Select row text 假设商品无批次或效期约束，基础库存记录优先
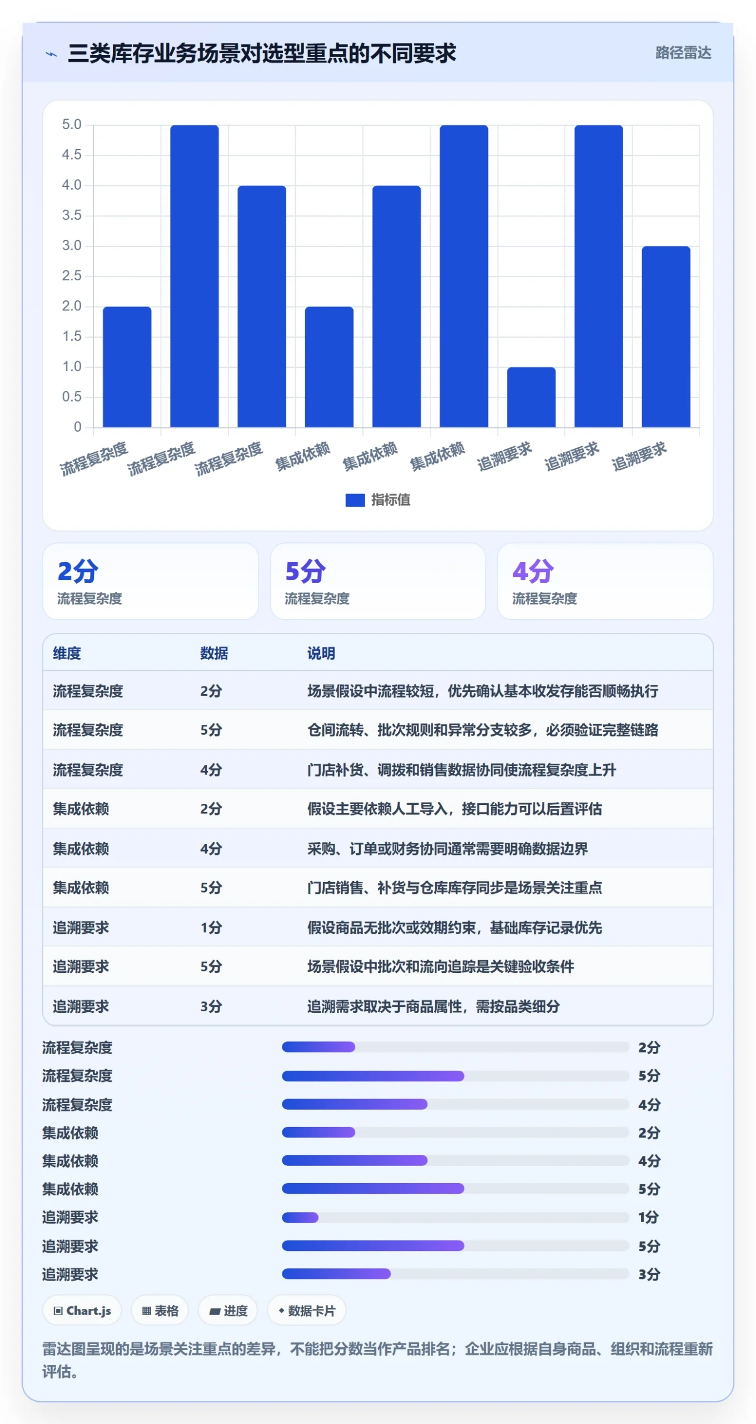The height and width of the screenshot is (1424, 756). point(455,928)
